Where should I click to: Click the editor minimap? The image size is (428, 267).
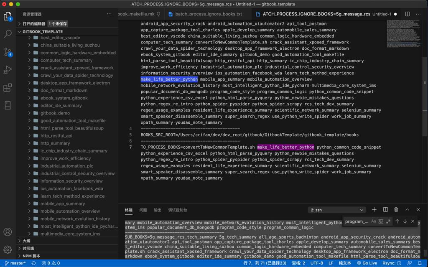point(403,33)
